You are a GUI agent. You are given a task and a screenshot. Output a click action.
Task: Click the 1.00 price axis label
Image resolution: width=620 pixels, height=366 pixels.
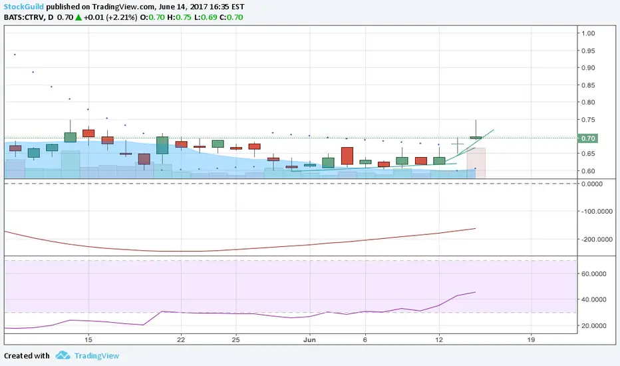(x=588, y=33)
